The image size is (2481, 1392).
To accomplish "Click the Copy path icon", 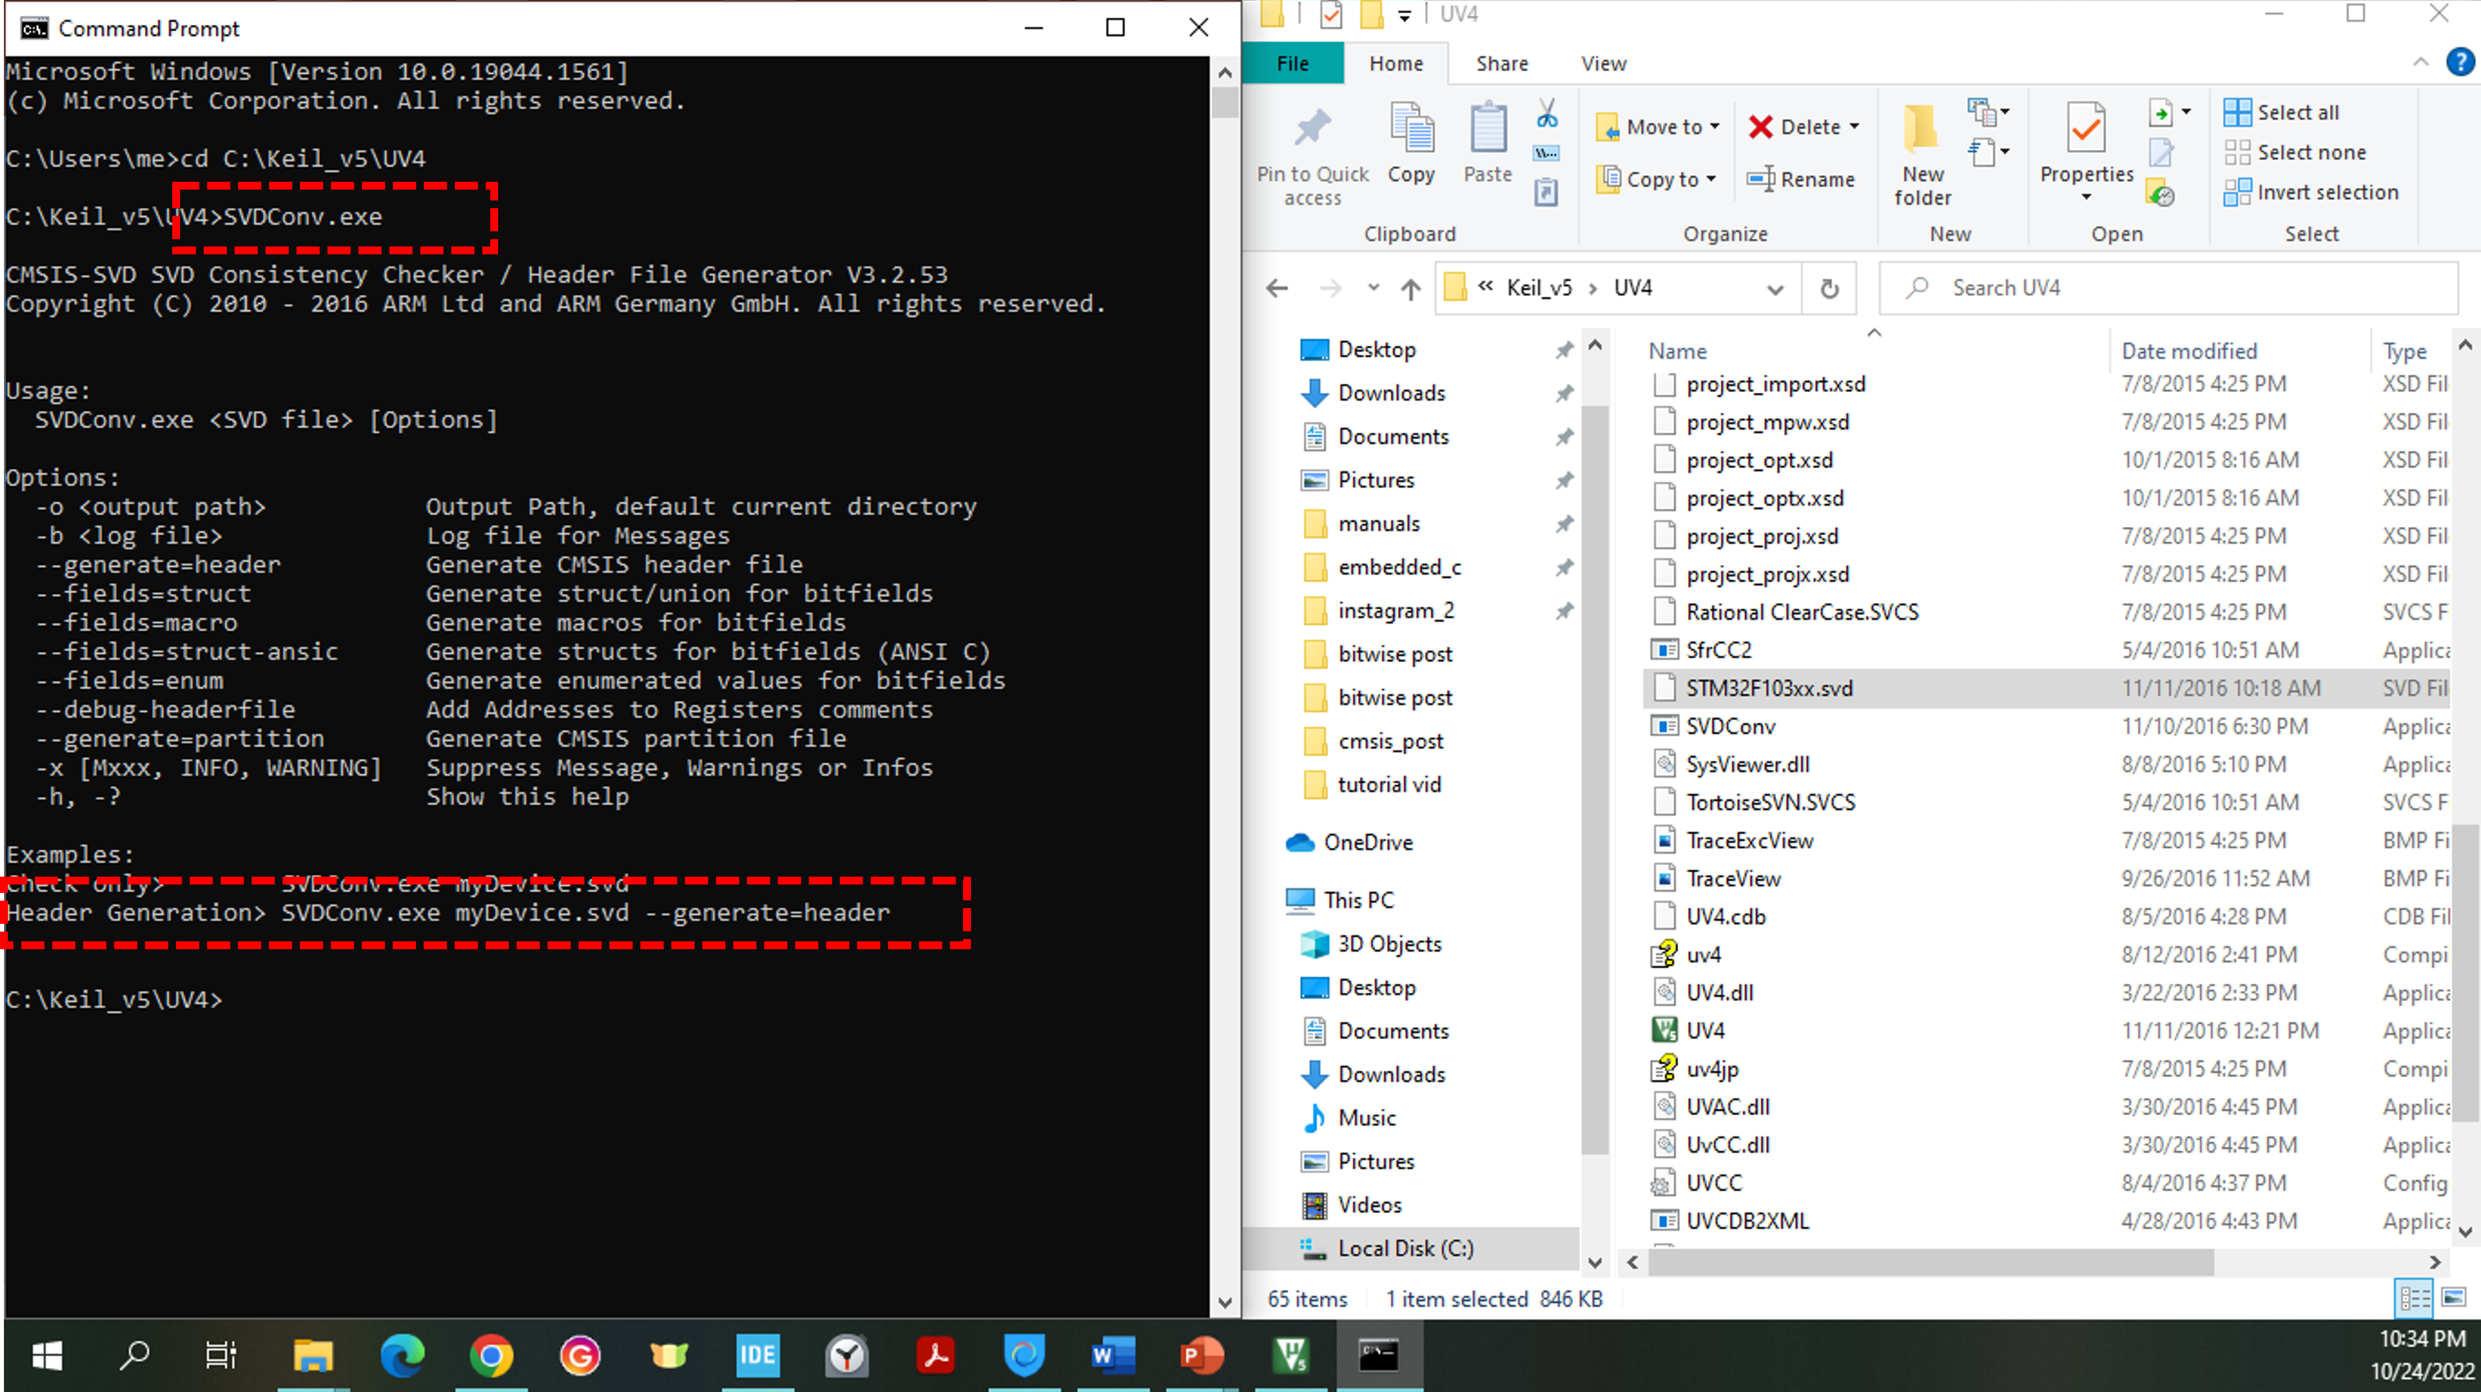I will (x=1547, y=153).
